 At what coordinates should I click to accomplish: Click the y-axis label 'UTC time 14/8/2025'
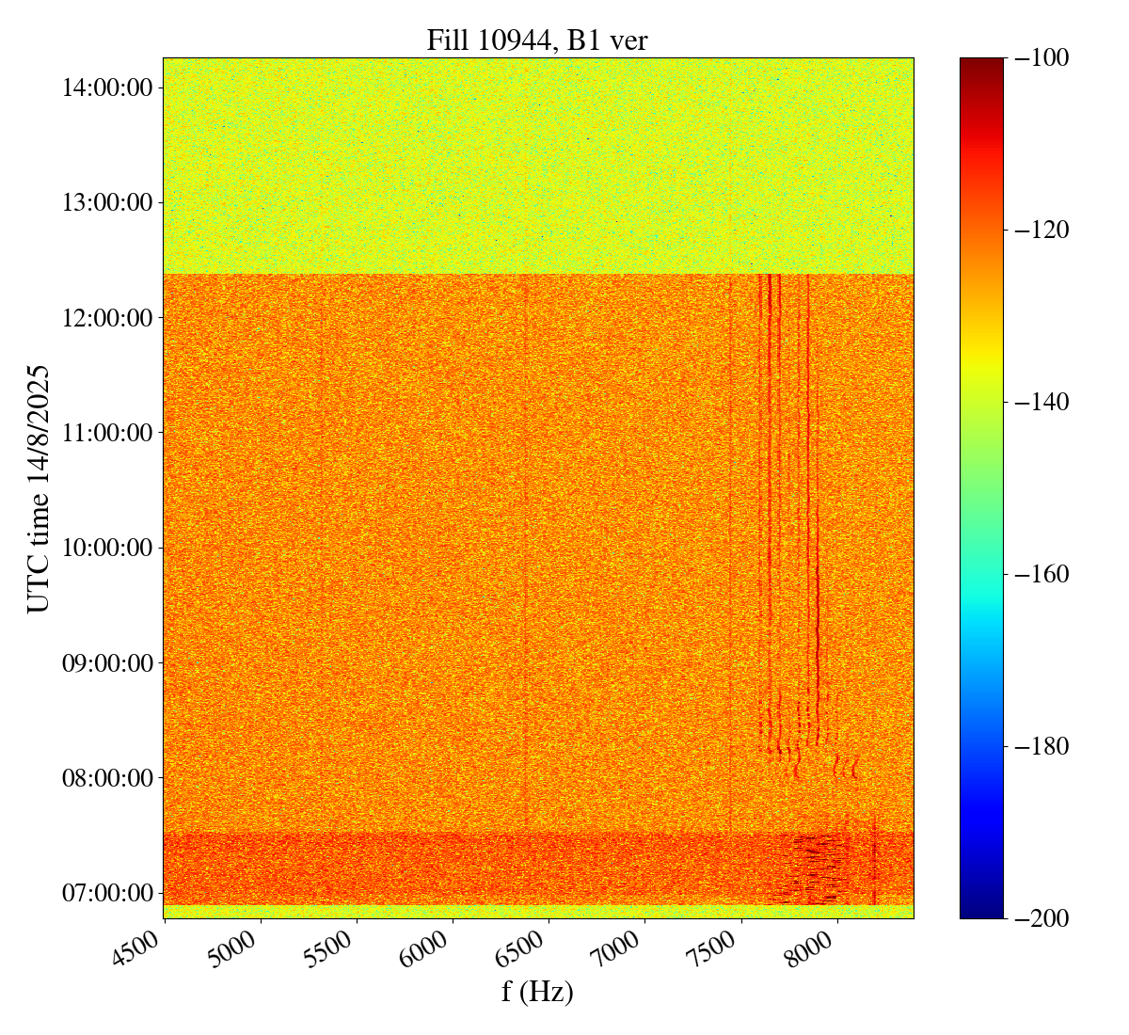point(39,488)
